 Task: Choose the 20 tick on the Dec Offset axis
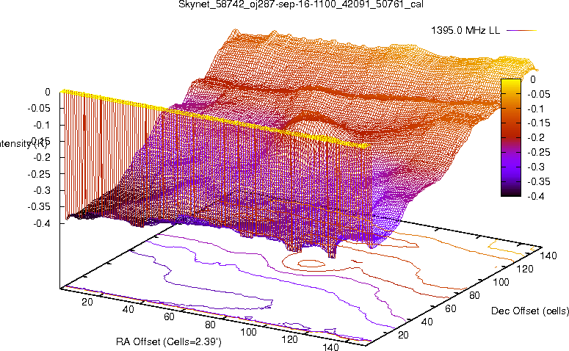pos(403,335)
